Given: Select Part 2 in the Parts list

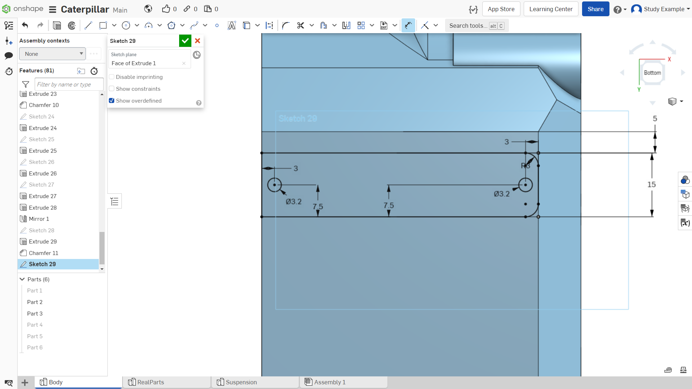Looking at the screenshot, I should coord(35,302).
